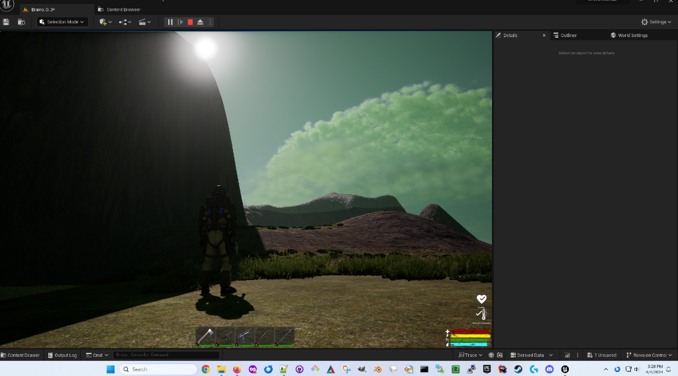The height and width of the screenshot is (376, 678).
Task: Open Discord from the taskbar
Action: (x=549, y=369)
